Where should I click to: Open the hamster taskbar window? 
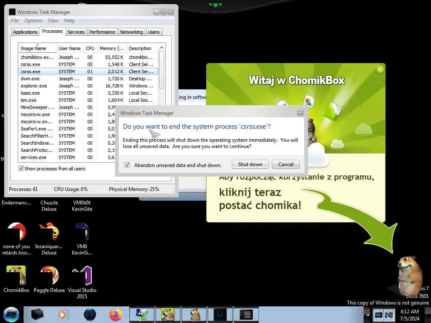pos(194,315)
